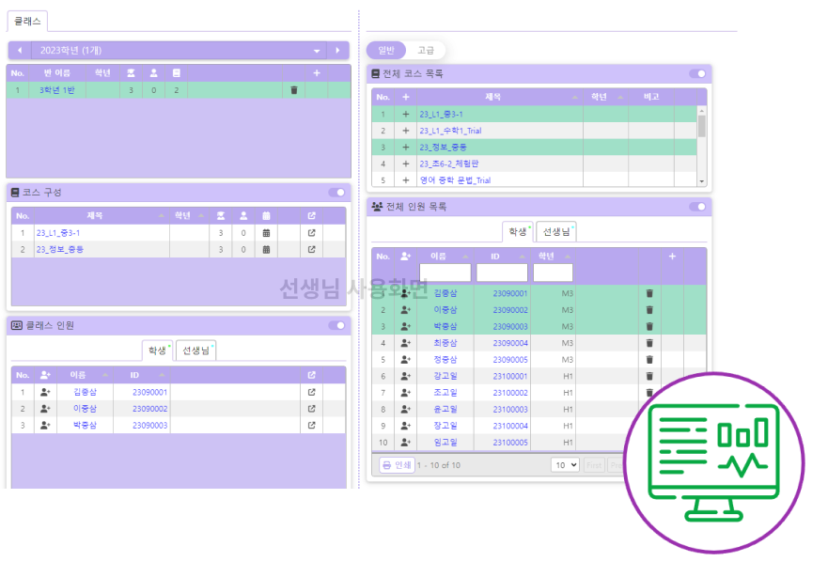Screen dimensions: 828x577
Task: Switch to 선생님 tab in 클래스 인원
Action: (x=196, y=351)
